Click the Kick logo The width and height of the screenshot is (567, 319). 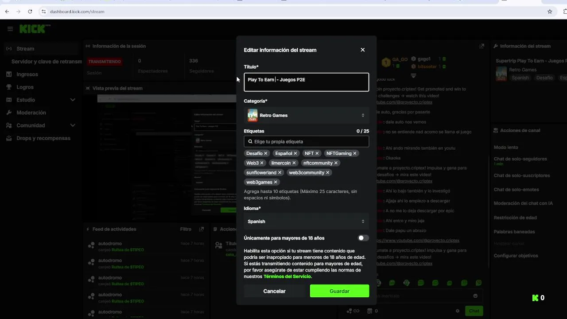tap(35, 29)
